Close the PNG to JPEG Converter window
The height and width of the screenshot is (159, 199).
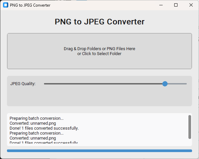coord(191,5)
